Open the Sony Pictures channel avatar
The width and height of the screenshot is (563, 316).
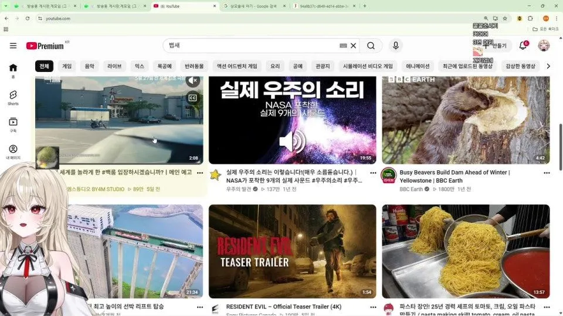tap(215, 309)
